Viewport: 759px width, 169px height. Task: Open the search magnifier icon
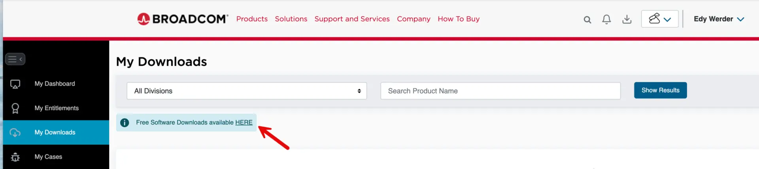coord(587,20)
